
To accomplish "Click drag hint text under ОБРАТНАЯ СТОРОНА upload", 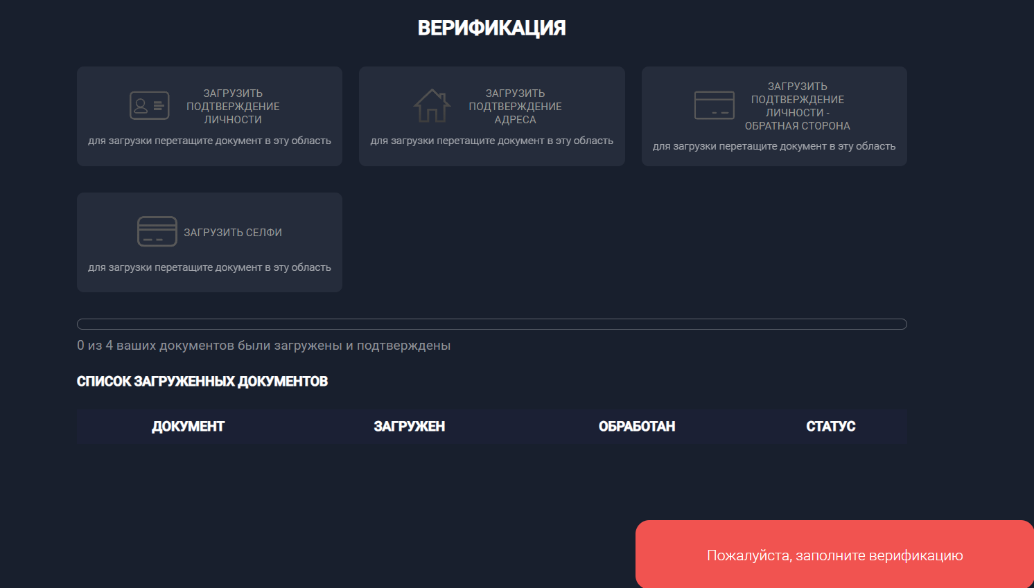I will click(774, 146).
